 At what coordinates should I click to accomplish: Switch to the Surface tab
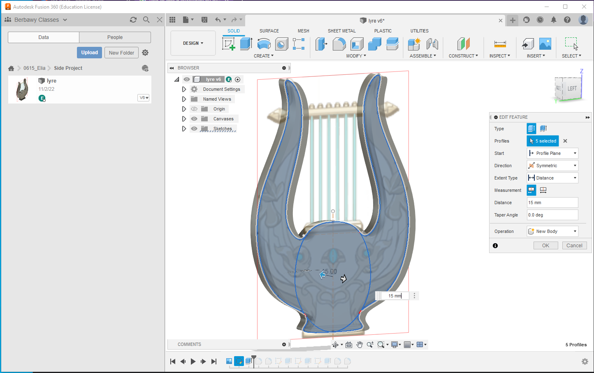tap(269, 31)
